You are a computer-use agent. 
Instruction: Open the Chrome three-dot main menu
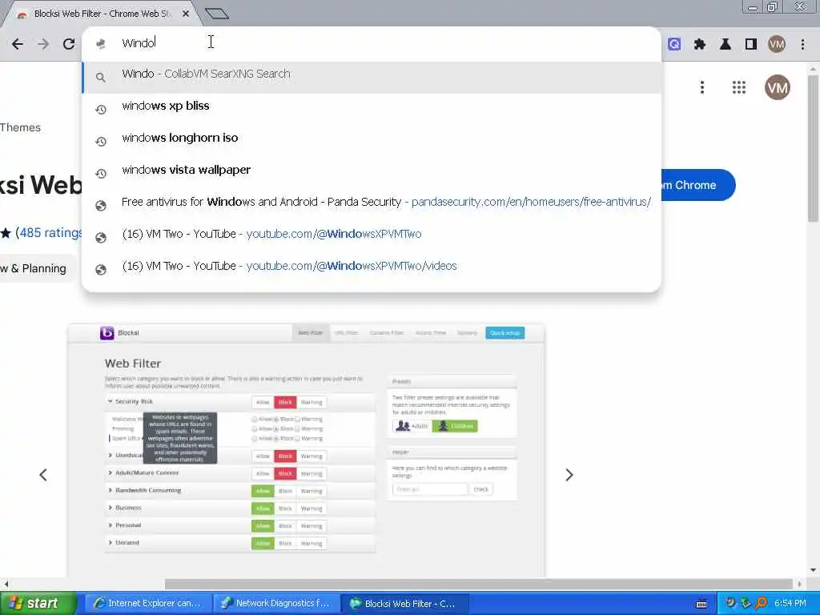coord(802,45)
